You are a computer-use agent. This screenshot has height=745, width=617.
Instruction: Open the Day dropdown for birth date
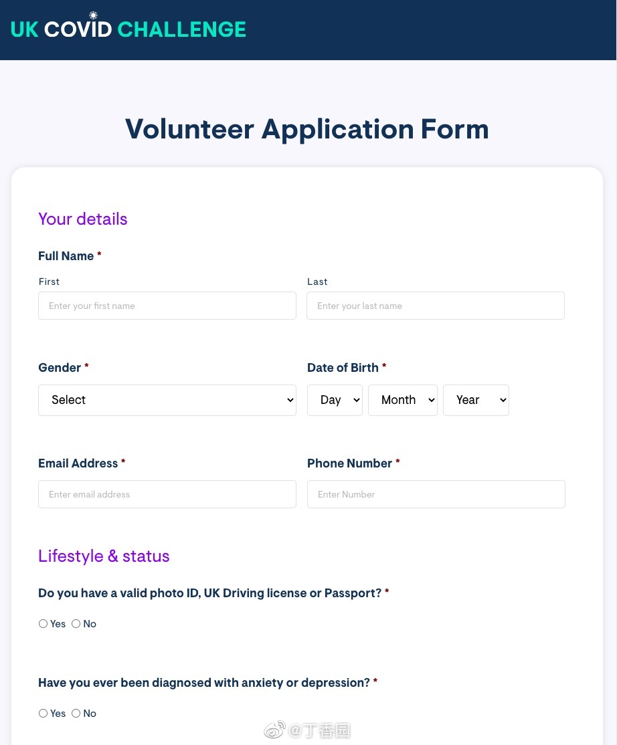coord(335,400)
